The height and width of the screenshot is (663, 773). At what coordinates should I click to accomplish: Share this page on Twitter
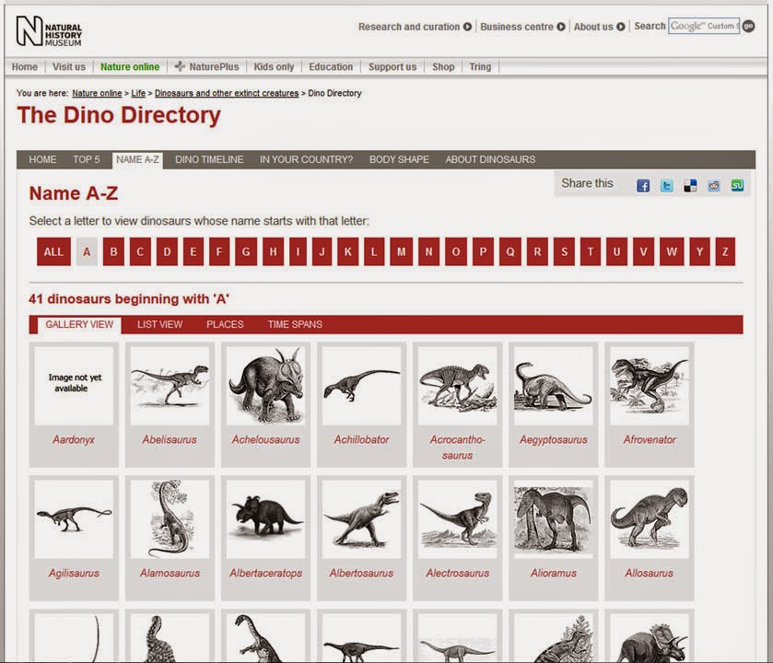pyautogui.click(x=666, y=186)
